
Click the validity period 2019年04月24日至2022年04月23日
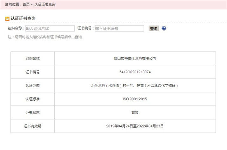click(135, 126)
